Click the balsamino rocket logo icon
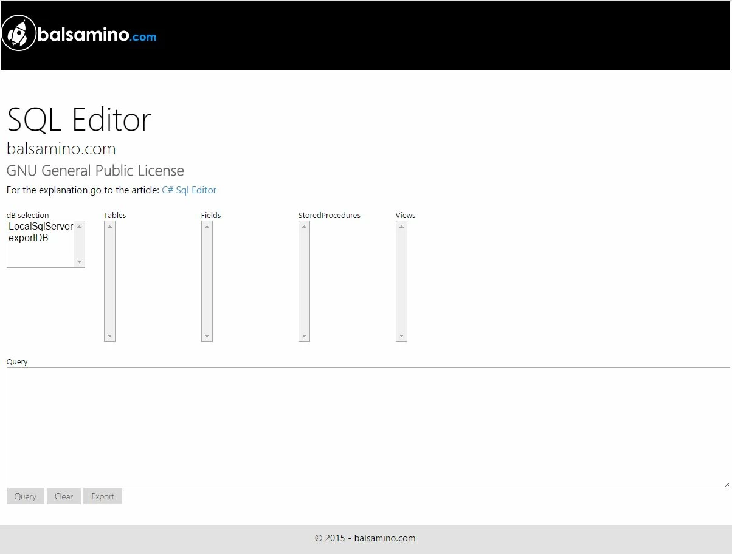The width and height of the screenshot is (732, 554). [19, 33]
